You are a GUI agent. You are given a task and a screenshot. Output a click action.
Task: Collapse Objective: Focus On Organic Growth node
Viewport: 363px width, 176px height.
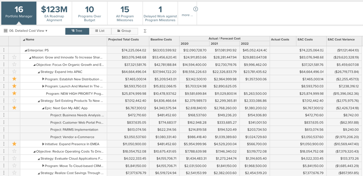34,65
